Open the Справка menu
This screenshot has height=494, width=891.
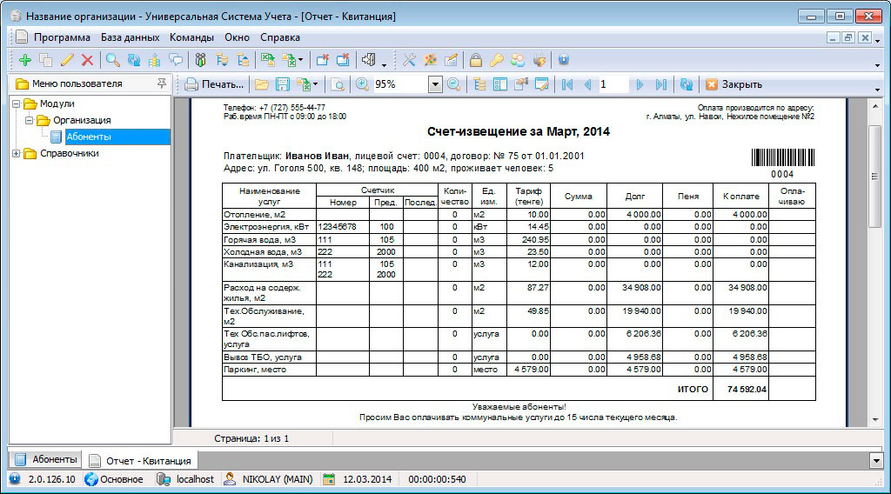(x=280, y=37)
